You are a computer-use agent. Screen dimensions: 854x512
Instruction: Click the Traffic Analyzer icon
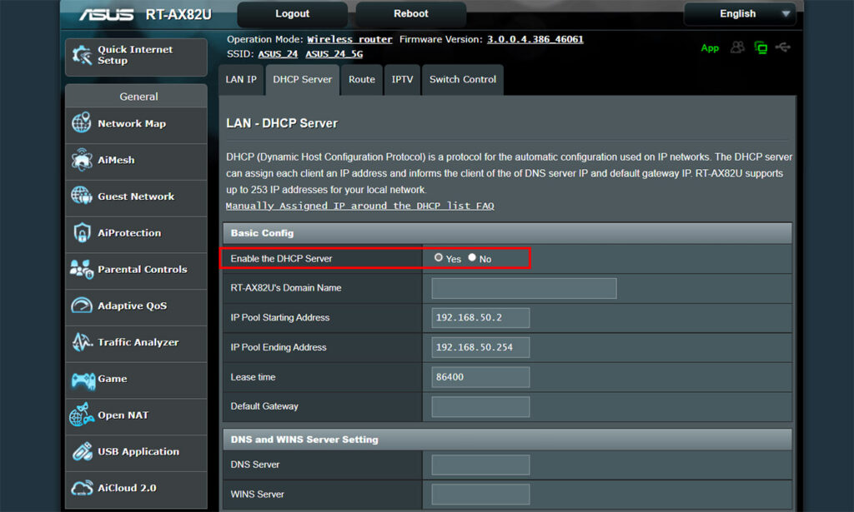coord(82,342)
